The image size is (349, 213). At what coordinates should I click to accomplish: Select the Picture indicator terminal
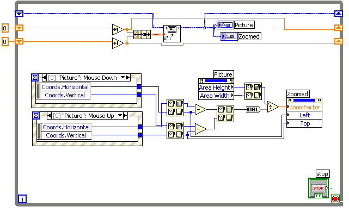point(225,25)
